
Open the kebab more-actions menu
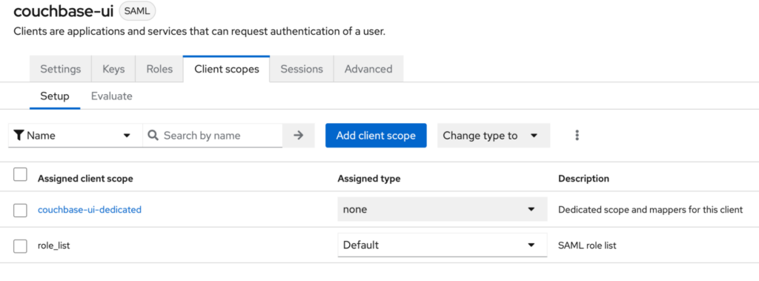[577, 136]
